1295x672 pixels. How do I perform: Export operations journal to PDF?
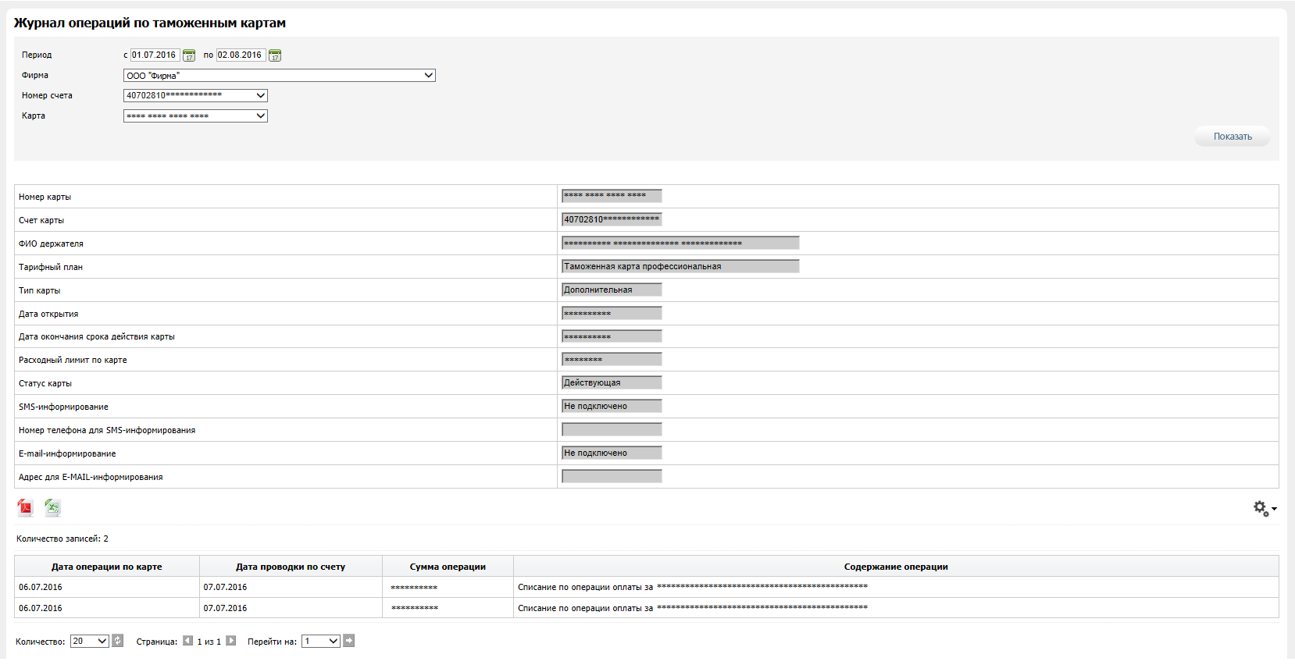[26, 508]
